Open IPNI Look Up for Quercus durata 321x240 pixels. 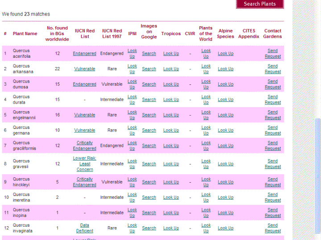[132, 100]
